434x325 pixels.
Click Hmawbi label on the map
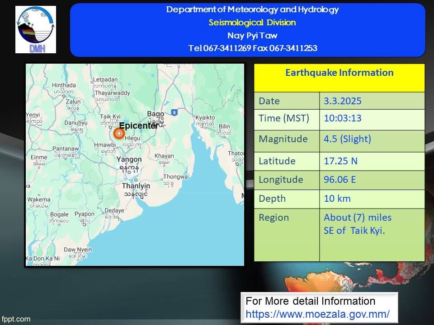pyautogui.click(x=104, y=145)
